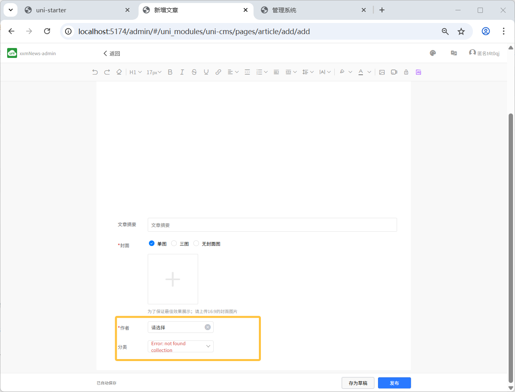Click the theme palette icon in header

[x=433, y=53]
